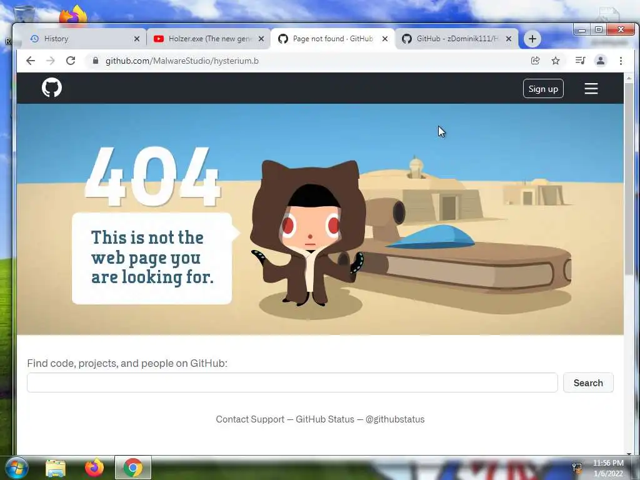This screenshot has width=640, height=480.
Task: Click the GitHub Octocat logo in header
Action: [x=52, y=87]
